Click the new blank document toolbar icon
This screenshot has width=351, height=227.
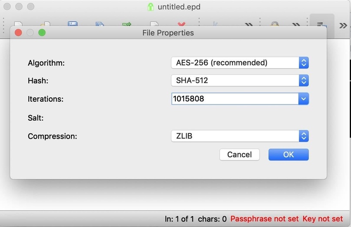pos(18,24)
